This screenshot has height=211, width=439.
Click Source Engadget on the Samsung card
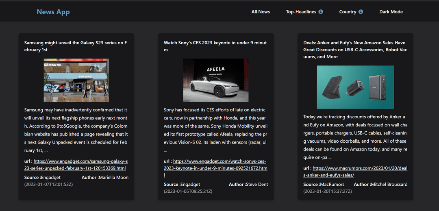42,177
